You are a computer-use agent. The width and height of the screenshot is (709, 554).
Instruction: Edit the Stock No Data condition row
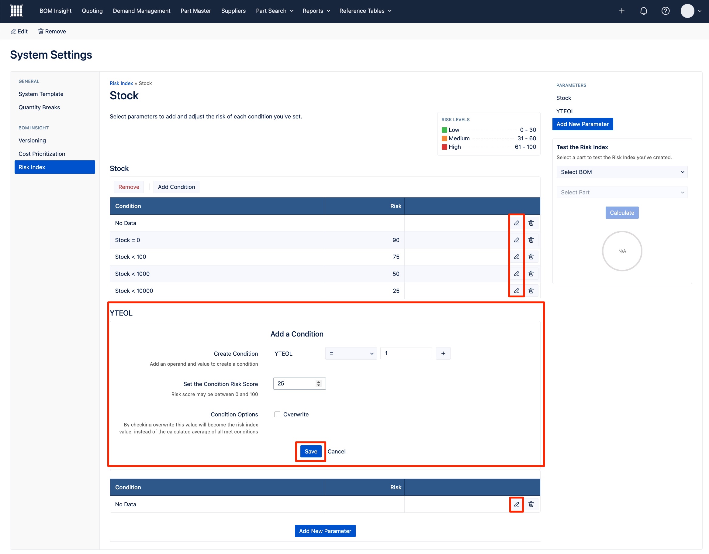tap(517, 223)
